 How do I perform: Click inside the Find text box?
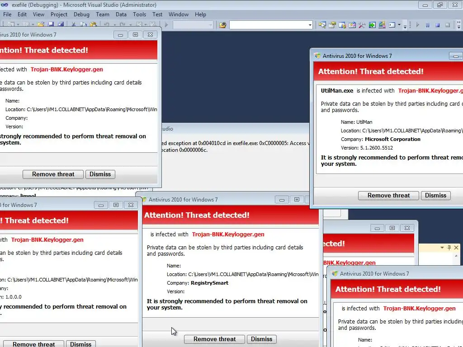(x=268, y=25)
